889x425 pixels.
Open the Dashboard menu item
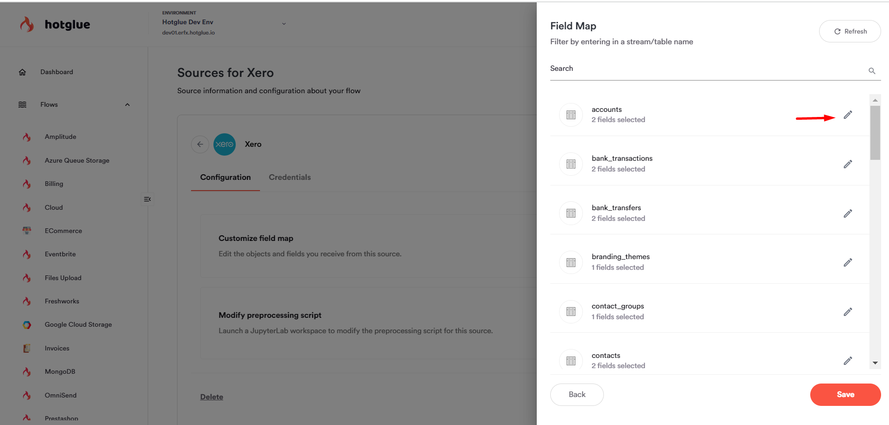pyautogui.click(x=57, y=72)
